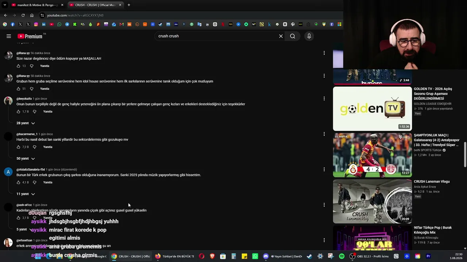
Task: Switch to OBS 32.2.1 in the taskbar
Action: click(x=369, y=256)
